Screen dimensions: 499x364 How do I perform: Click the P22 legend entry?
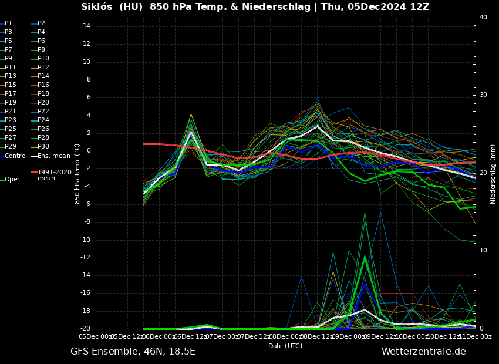pyautogui.click(x=43, y=112)
